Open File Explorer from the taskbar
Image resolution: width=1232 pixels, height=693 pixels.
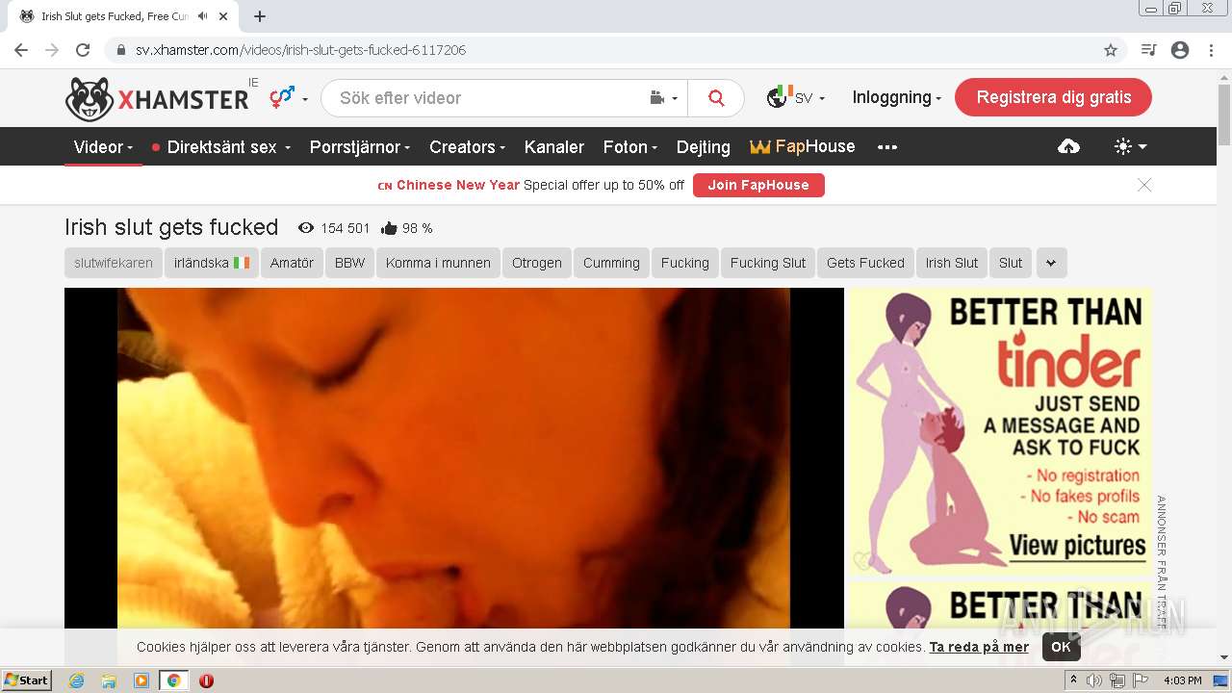pos(109,680)
